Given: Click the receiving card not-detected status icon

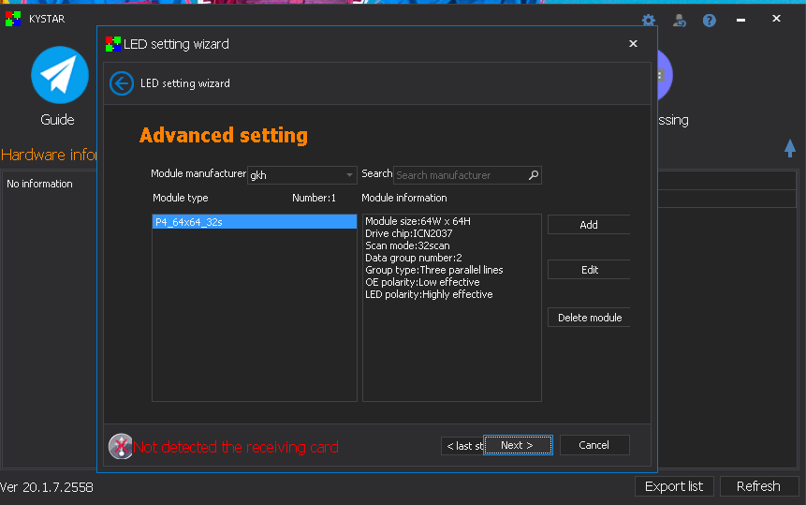Looking at the screenshot, I should tap(121, 446).
